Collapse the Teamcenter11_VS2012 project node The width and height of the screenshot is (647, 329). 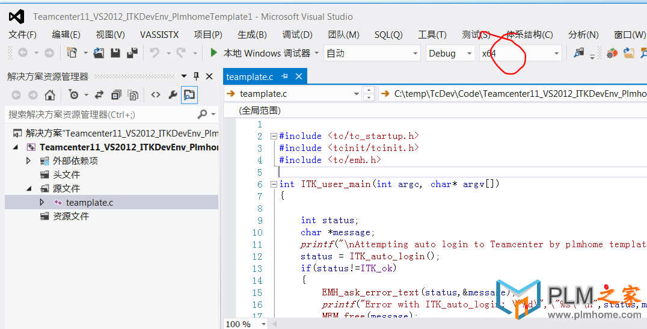pos(16,147)
